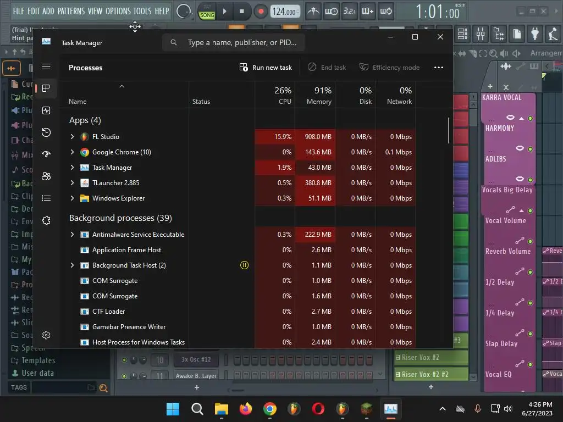Open FL Studio VIEW menu
This screenshot has height=422, width=563.
pos(95,11)
